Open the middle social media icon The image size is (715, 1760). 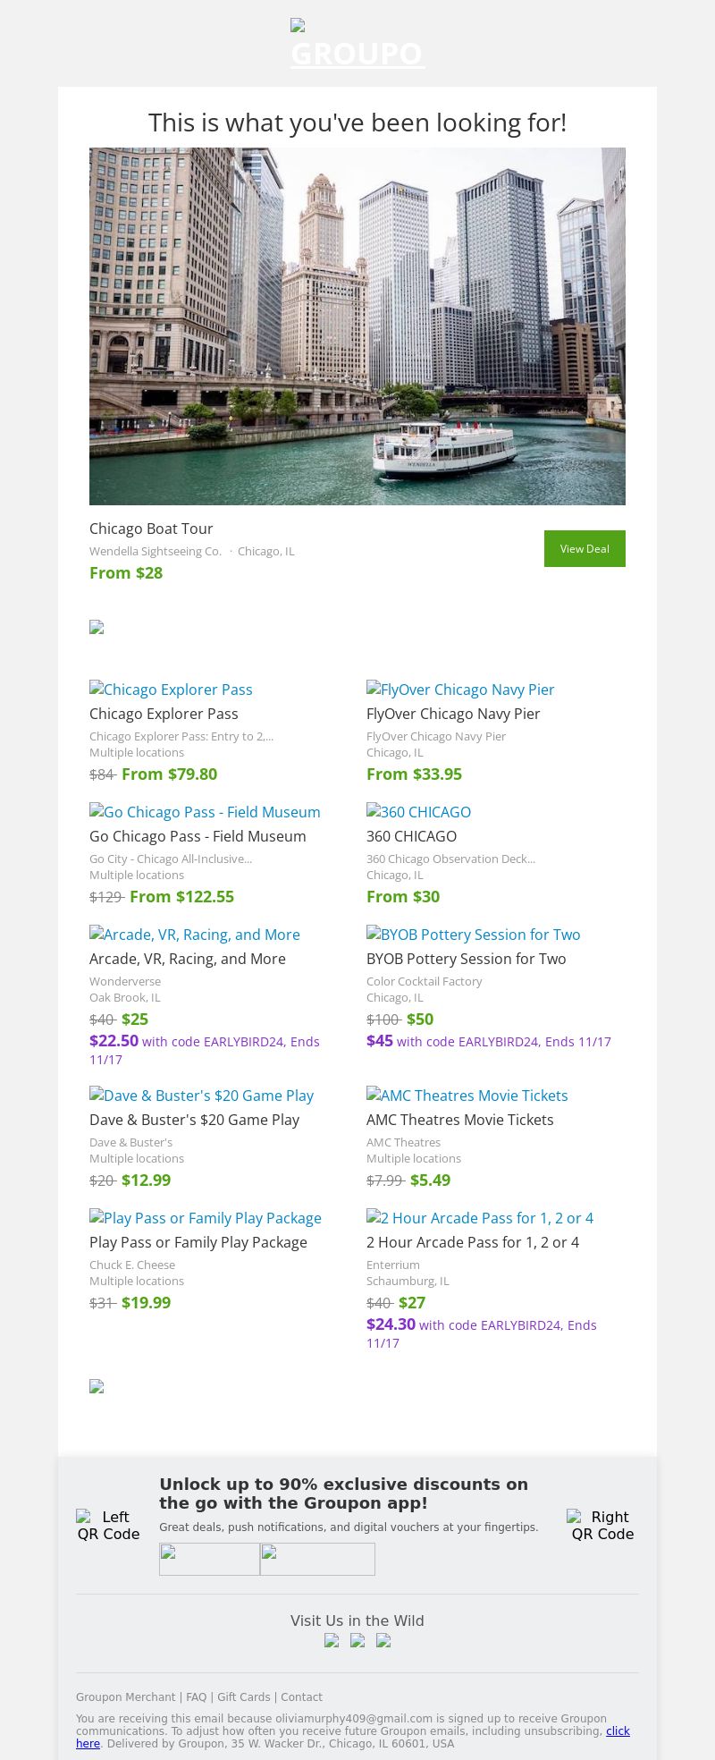(357, 1640)
